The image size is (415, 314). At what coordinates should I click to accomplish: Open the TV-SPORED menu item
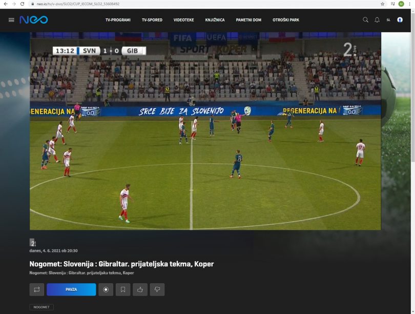coord(151,20)
